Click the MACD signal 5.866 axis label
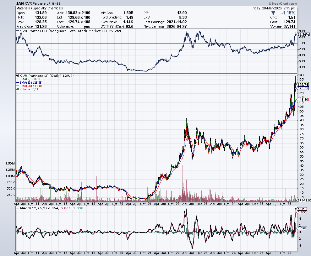311x256 pixels. point(302,212)
